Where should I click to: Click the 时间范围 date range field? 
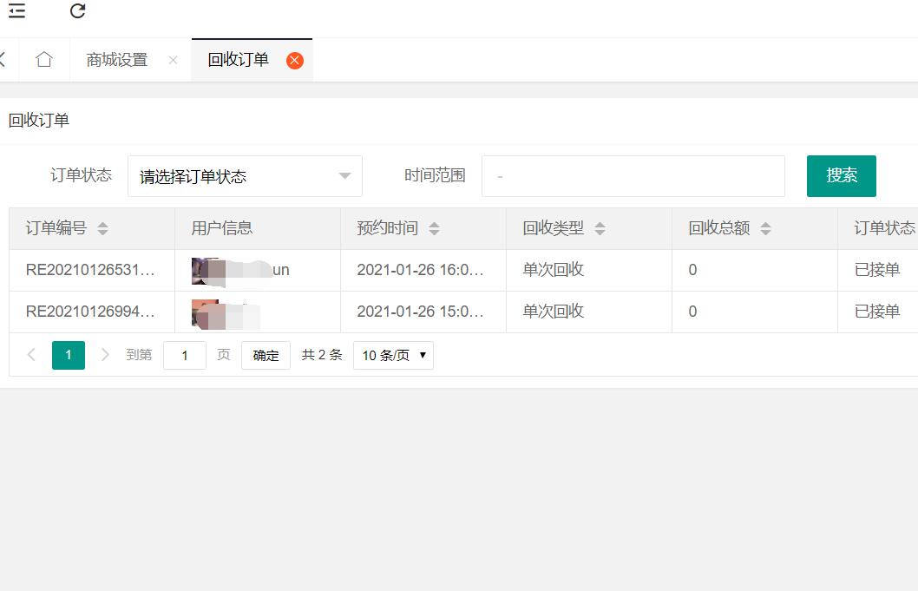pos(633,176)
